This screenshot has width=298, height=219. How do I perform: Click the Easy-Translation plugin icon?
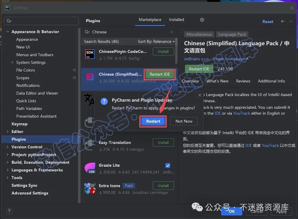tap(90, 145)
